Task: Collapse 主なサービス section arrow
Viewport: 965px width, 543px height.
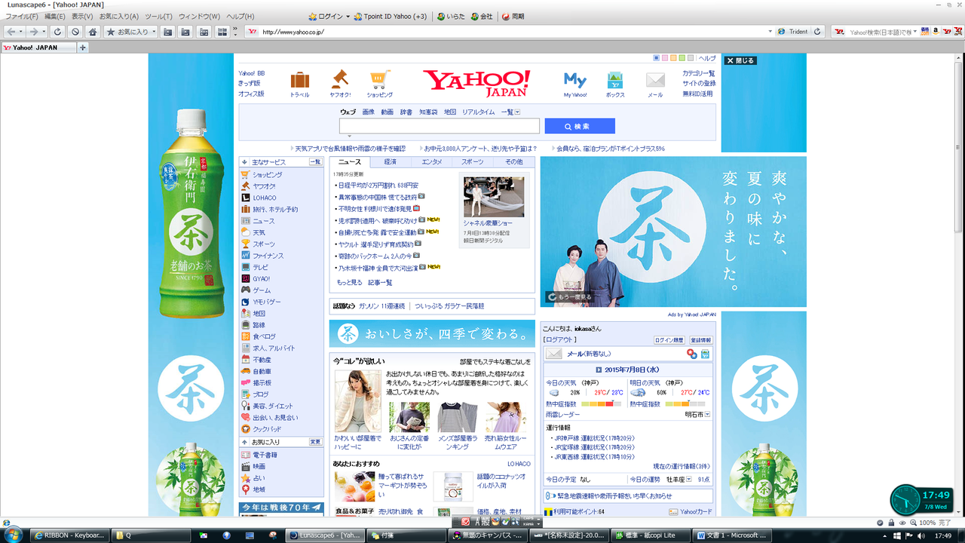Action: [244, 162]
